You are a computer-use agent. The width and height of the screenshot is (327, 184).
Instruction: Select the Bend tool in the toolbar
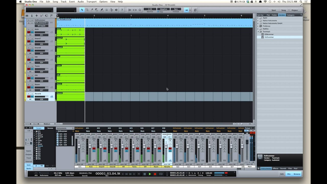[x=111, y=10]
